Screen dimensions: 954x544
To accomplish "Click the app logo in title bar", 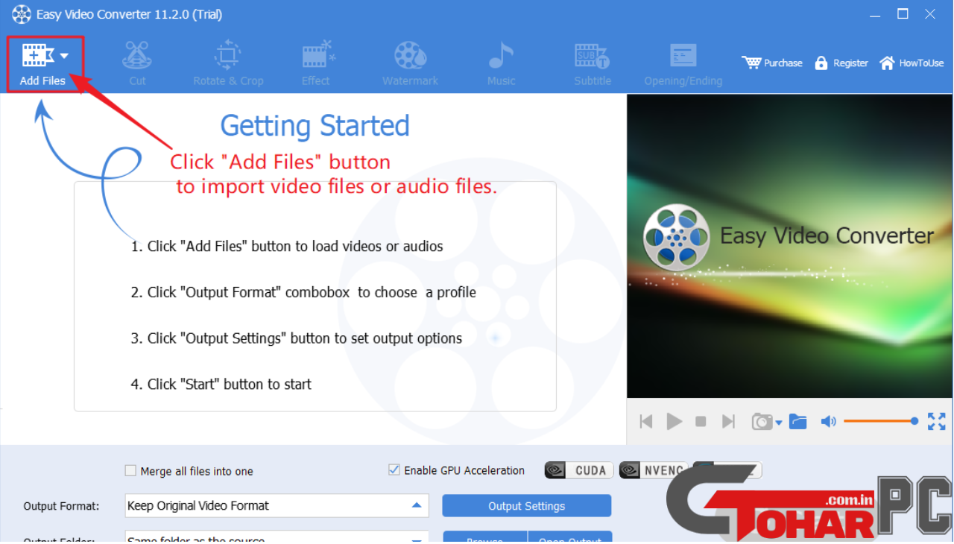I will coord(21,14).
